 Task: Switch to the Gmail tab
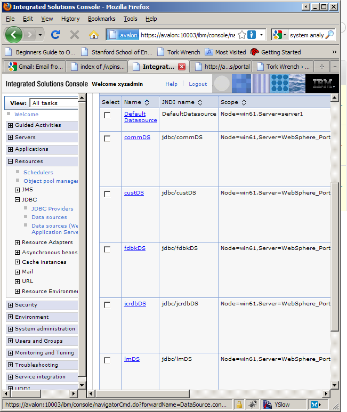click(36, 67)
